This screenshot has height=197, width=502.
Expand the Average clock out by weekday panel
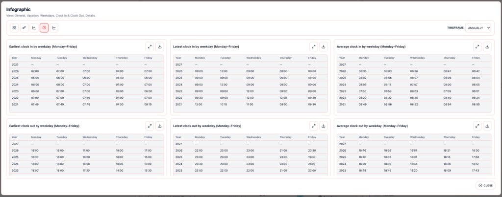477,126
